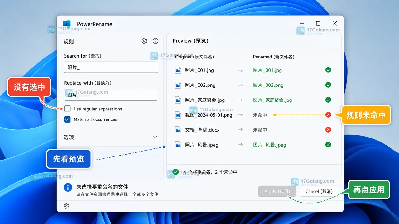
Task: Click the Replace with input field
Action: pos(111,95)
